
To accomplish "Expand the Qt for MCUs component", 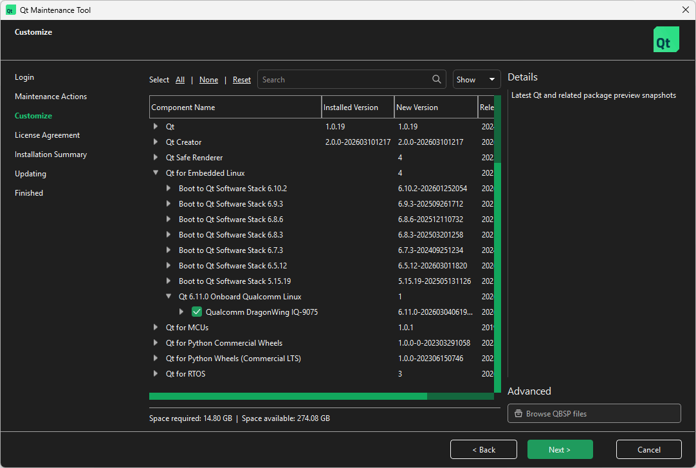I will tap(155, 327).
